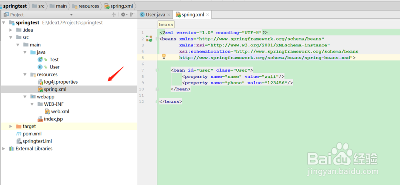Place cursor on value "123456" text

[x=276, y=83]
